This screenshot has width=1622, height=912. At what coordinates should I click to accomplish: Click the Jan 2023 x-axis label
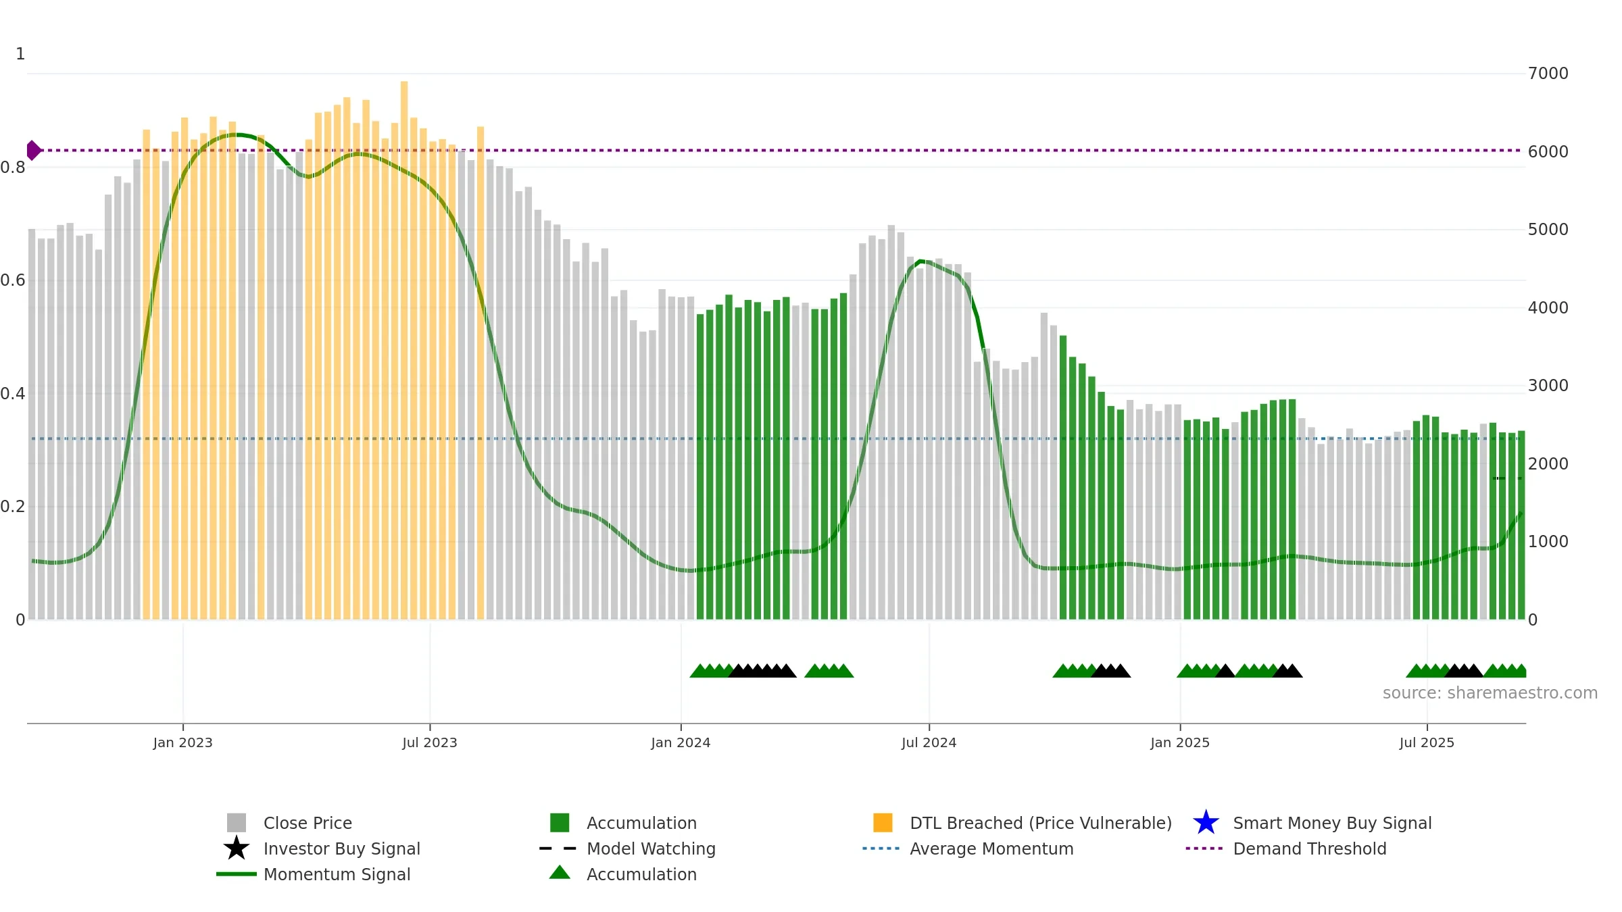(x=182, y=743)
